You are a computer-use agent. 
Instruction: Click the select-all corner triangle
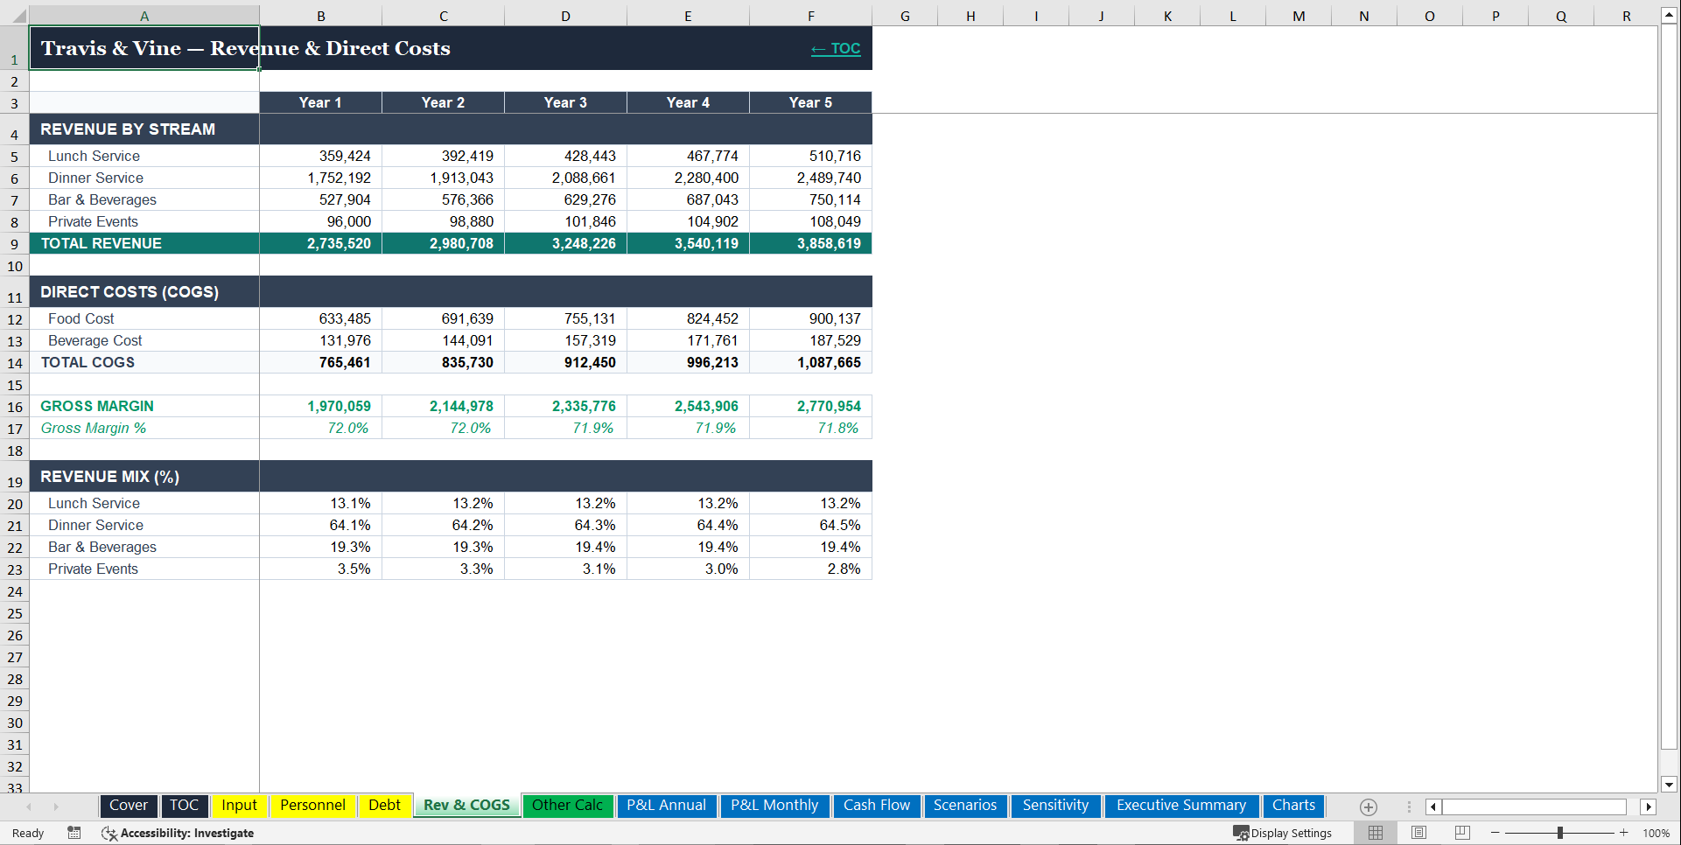(x=18, y=16)
